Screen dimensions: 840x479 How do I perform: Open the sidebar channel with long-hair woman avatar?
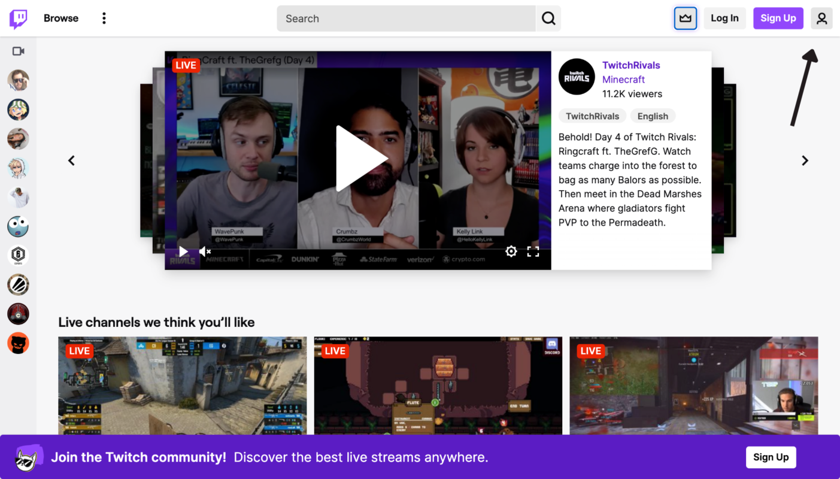point(18,139)
